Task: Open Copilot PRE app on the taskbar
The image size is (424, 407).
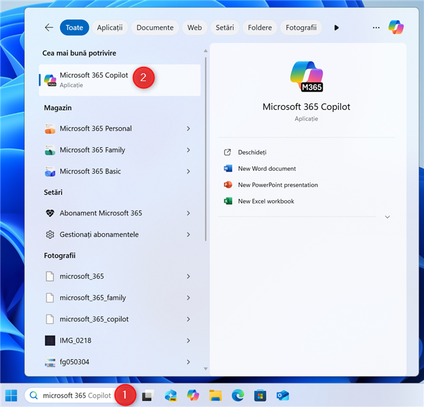Action: pyautogui.click(x=171, y=395)
